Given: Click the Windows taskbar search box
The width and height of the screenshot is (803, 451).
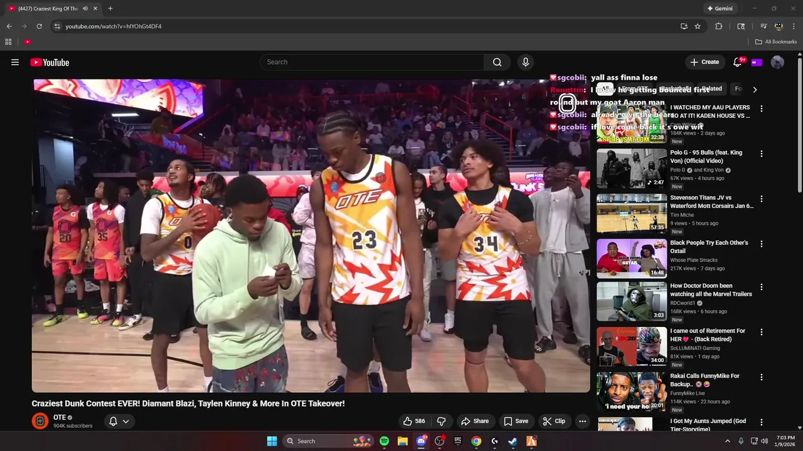Looking at the screenshot, I should click(329, 441).
